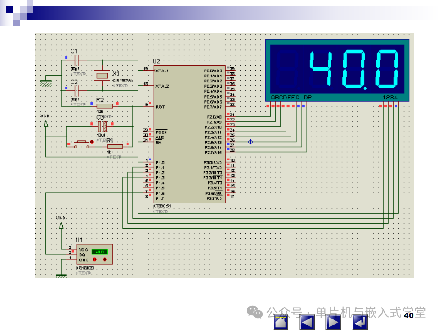The width and height of the screenshot is (440, 330).
Task: Click the 1234 digit-select label on display
Action: coord(390,98)
